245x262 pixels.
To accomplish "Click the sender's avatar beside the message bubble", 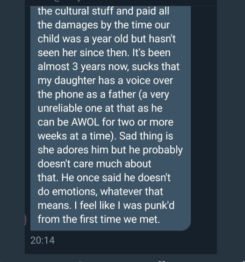I will click(x=26, y=219).
